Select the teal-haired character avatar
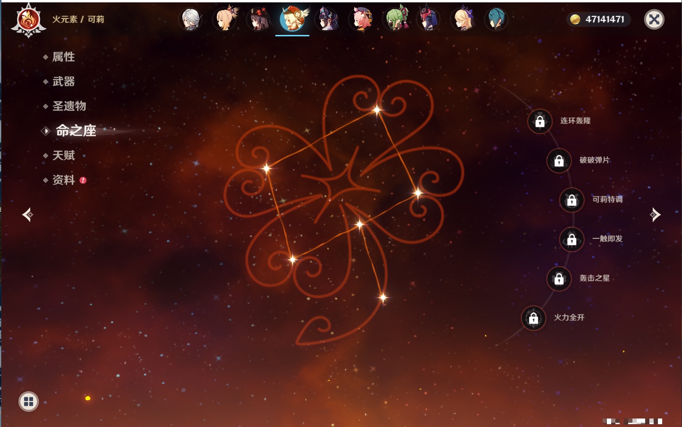Viewport: 682px width, 427px height. 496,19
